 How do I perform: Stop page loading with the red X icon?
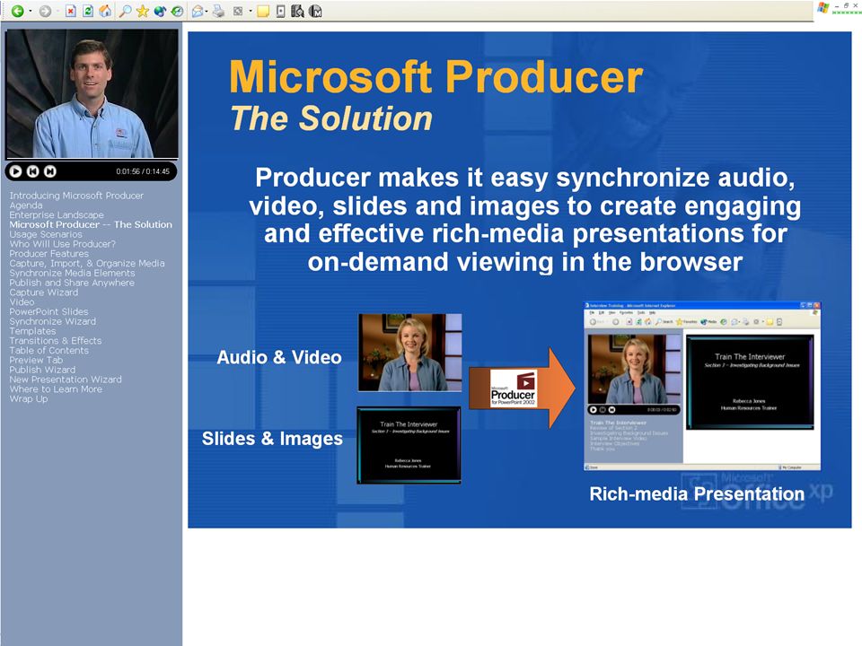pos(70,11)
